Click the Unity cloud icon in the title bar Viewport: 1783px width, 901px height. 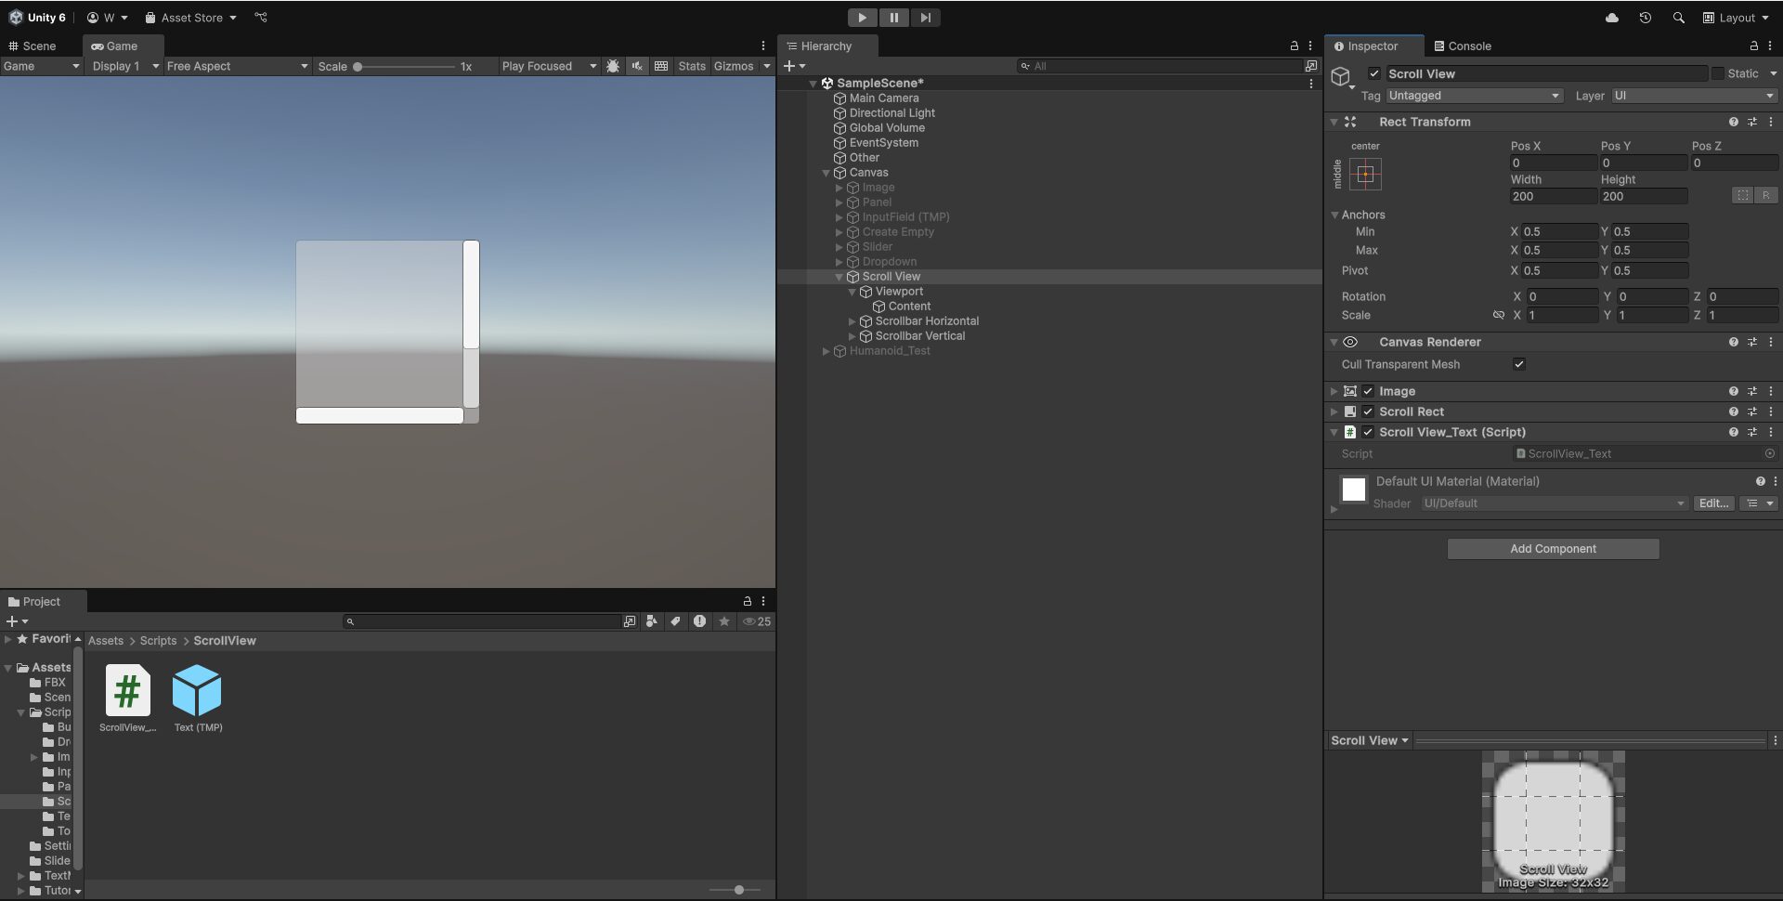[1612, 17]
